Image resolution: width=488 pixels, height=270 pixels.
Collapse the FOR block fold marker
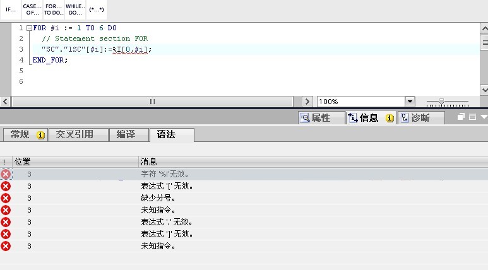[29, 28]
